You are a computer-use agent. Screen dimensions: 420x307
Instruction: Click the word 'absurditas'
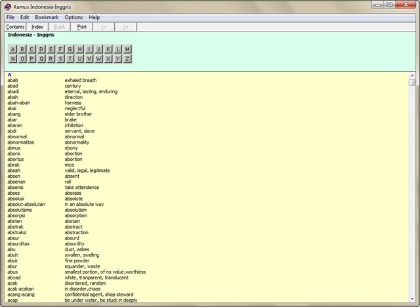tap(18, 243)
